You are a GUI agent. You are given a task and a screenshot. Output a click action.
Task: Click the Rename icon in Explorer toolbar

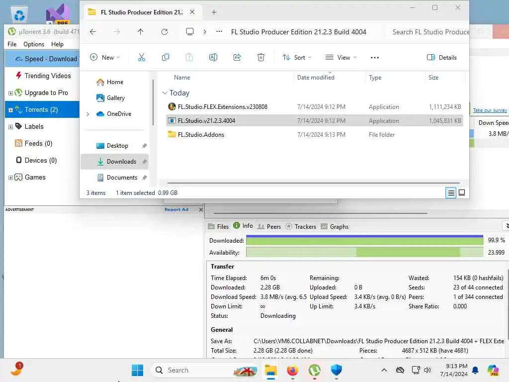pos(213,58)
